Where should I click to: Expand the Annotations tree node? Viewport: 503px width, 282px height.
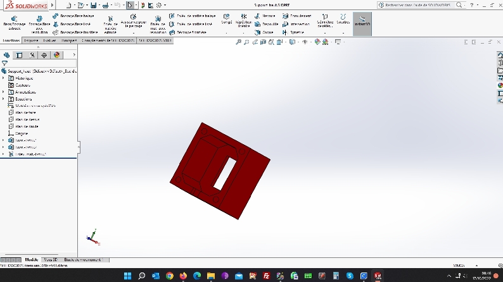[3, 92]
